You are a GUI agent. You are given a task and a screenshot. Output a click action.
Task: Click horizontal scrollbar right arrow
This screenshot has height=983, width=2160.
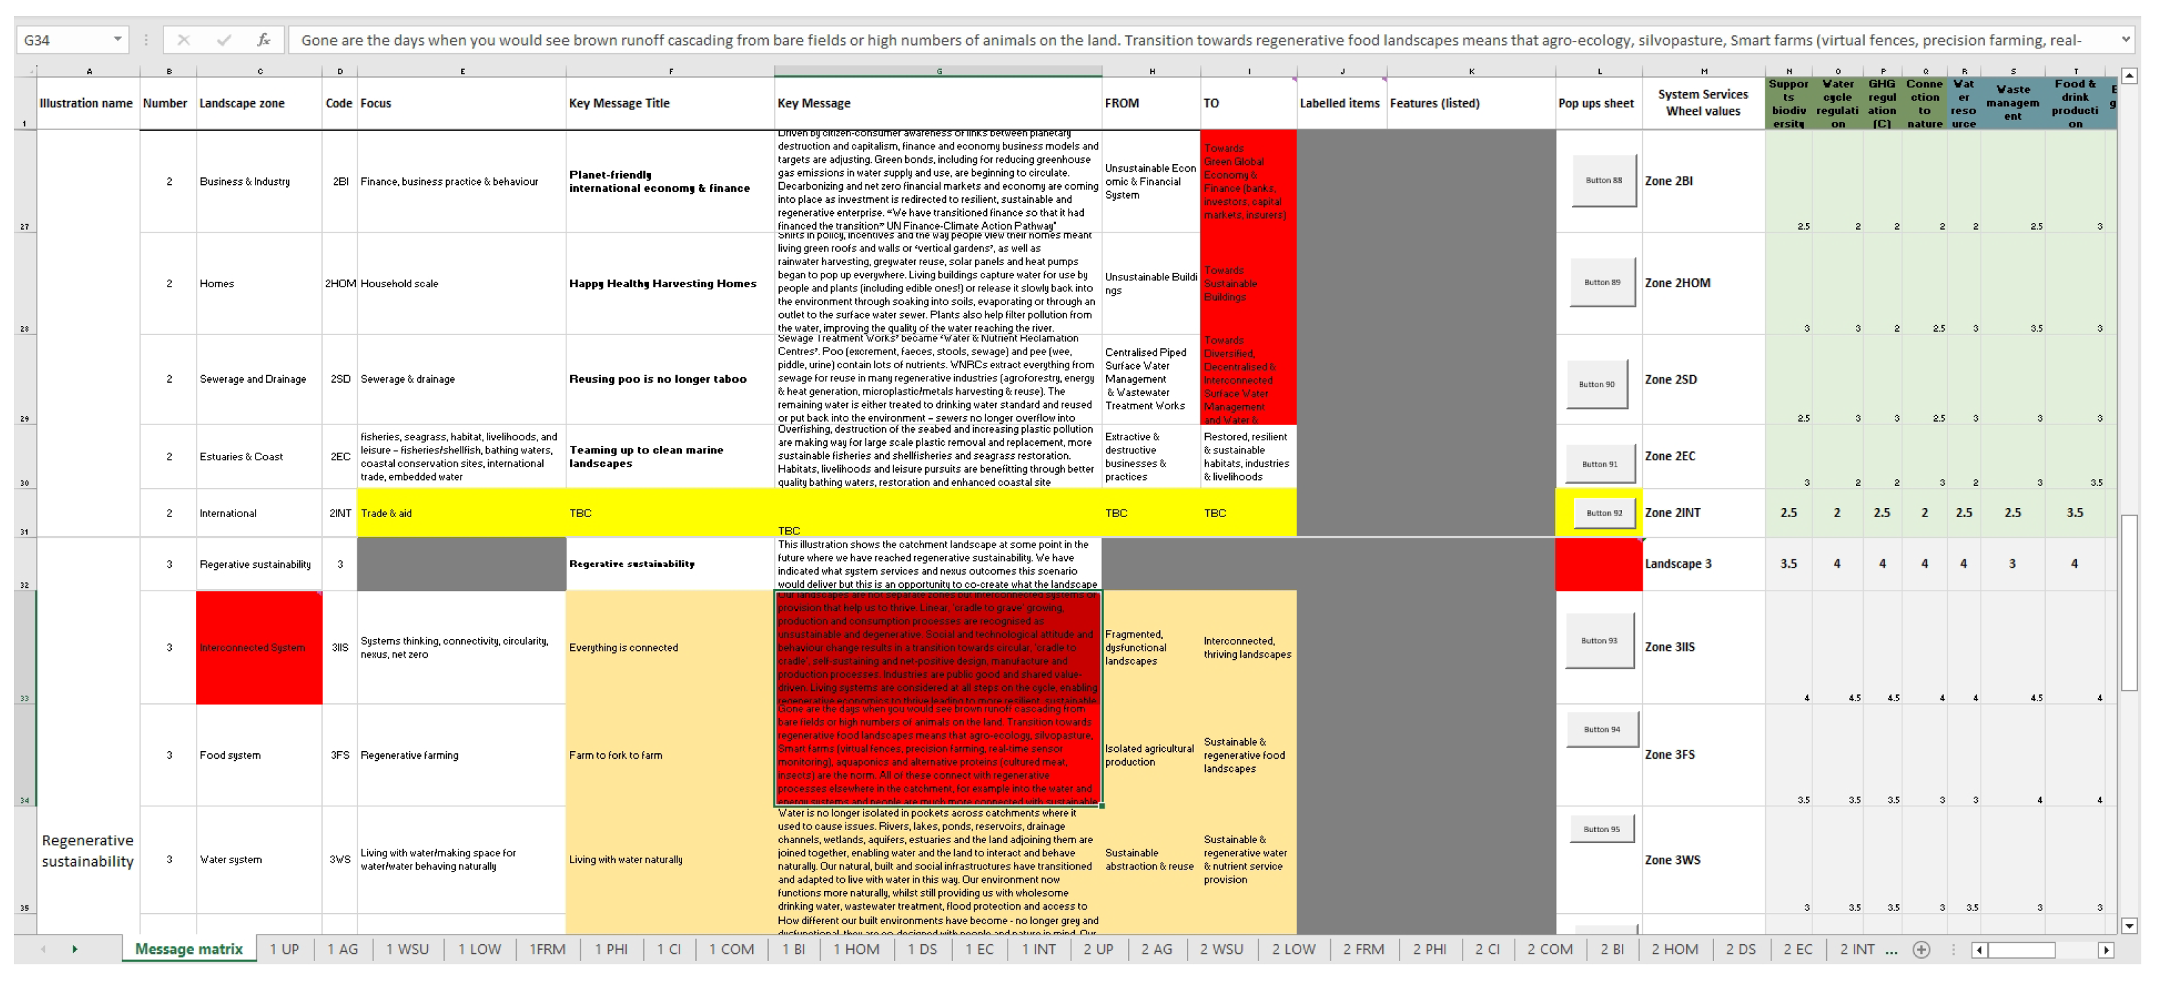pos(2105,950)
